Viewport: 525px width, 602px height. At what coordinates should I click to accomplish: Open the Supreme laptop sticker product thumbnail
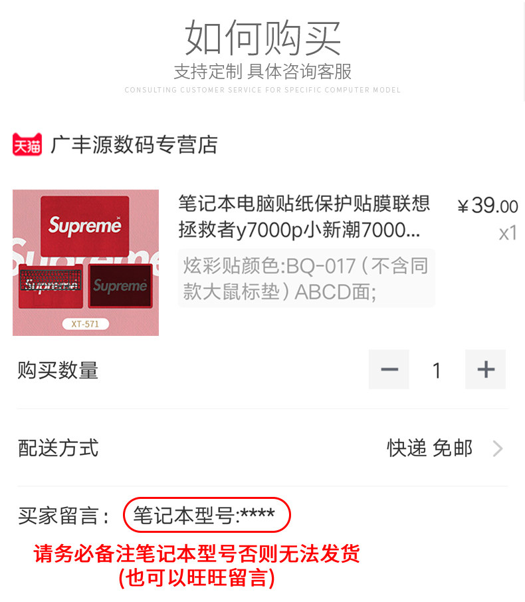[86, 263]
